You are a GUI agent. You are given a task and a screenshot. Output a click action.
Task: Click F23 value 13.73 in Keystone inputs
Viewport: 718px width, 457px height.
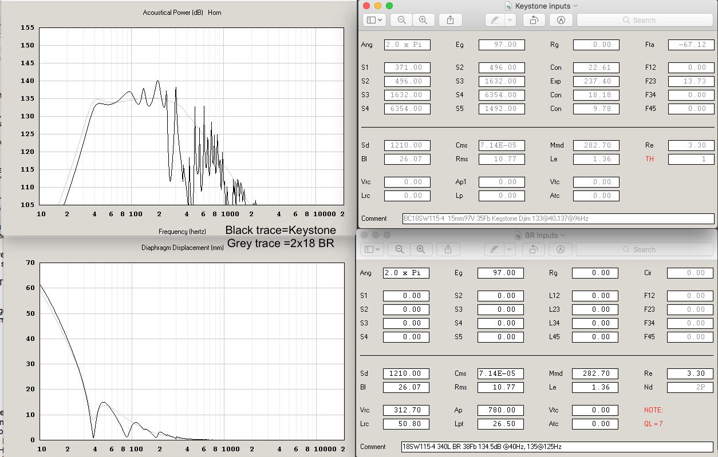click(691, 81)
